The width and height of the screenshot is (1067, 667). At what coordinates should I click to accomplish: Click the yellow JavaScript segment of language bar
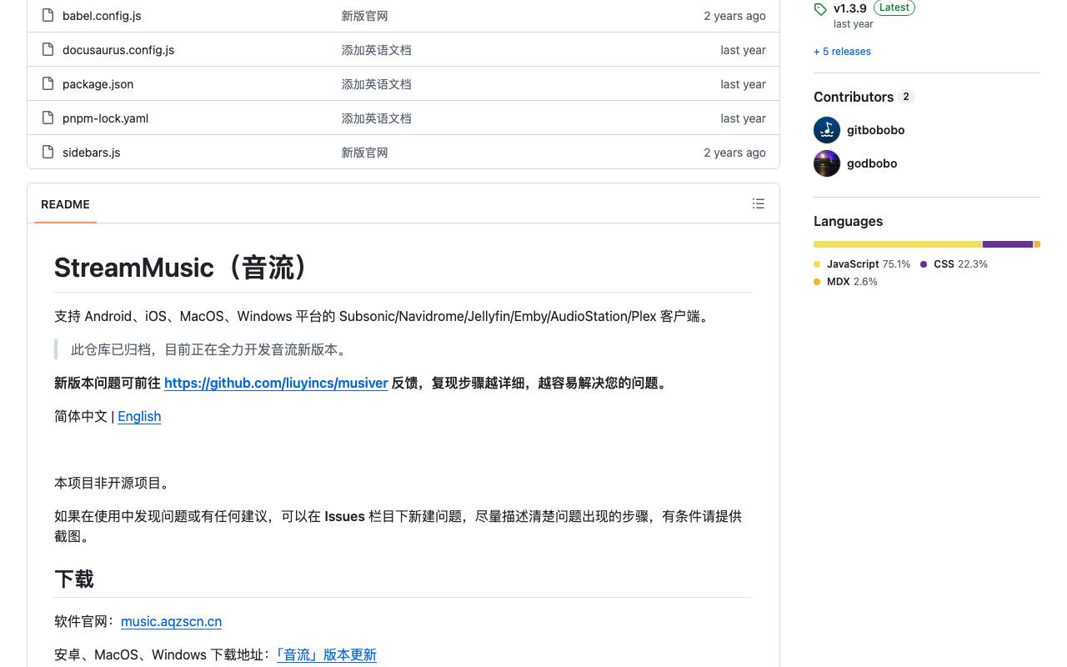tap(898, 244)
